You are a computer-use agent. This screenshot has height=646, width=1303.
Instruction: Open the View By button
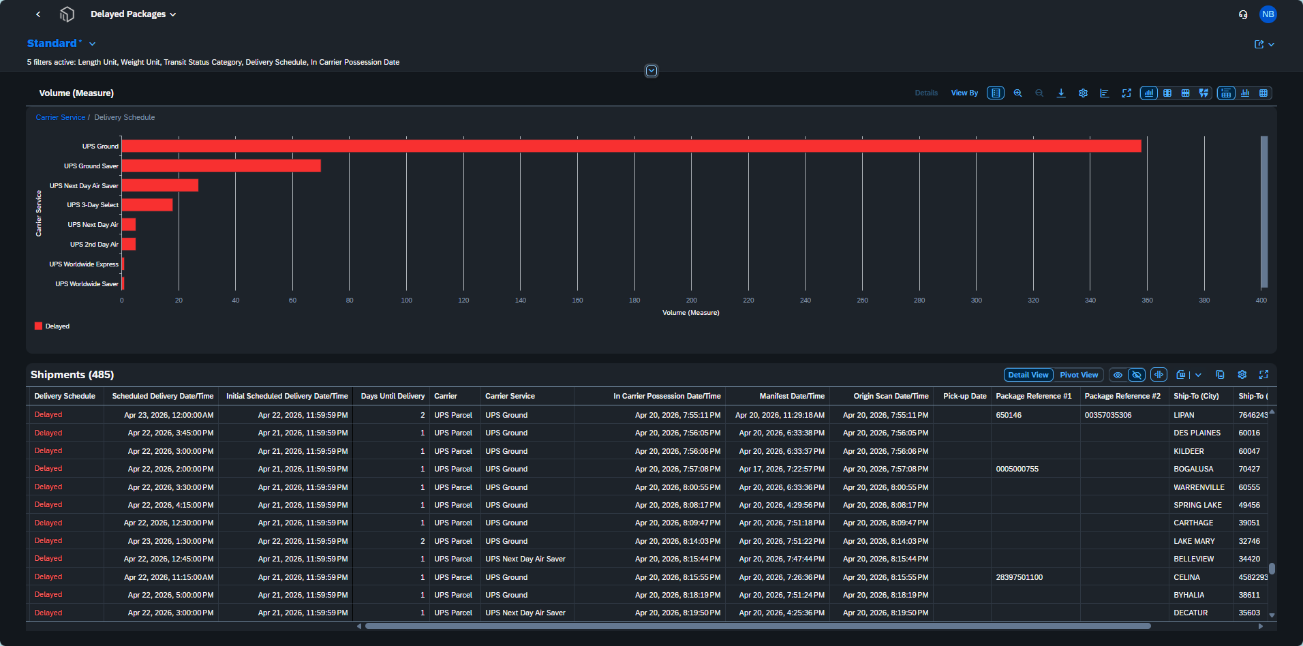964,93
